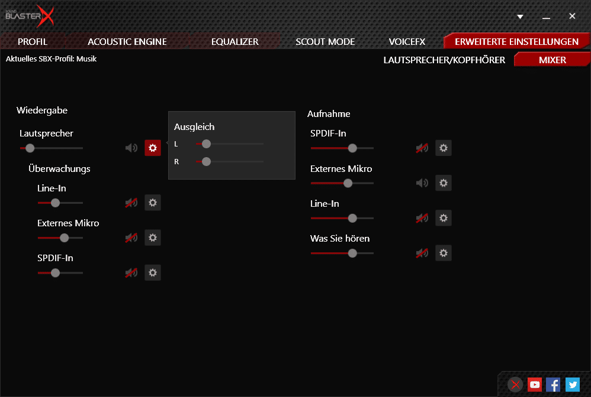Open settings gear for Wiedergabe Line-In
Screen dimensions: 591x397
pos(153,203)
